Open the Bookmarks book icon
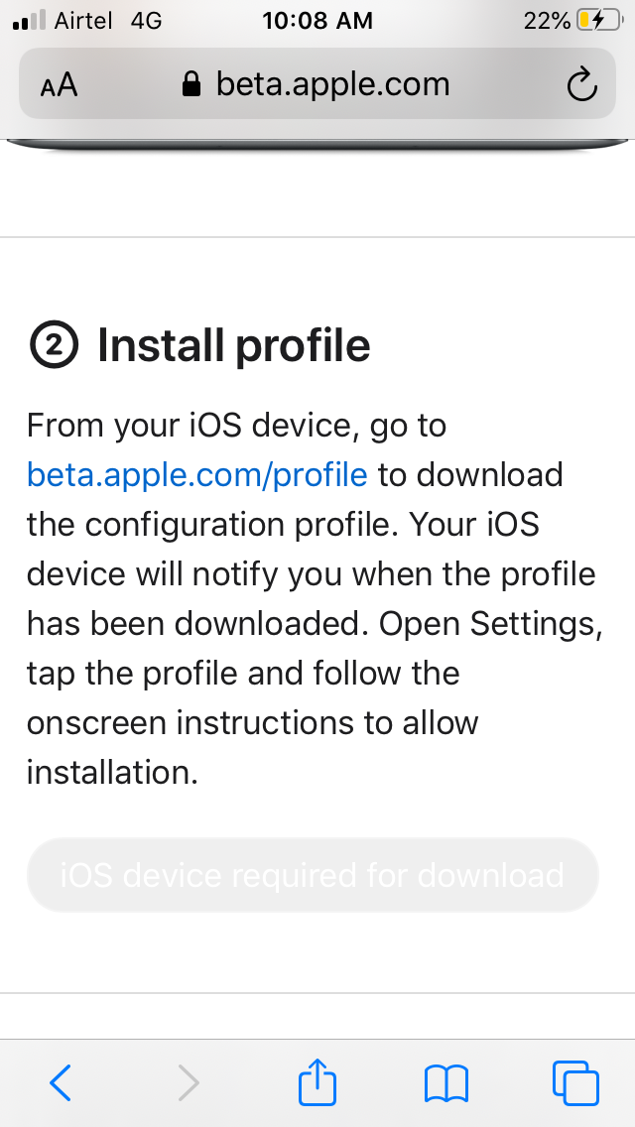The image size is (635, 1127). [445, 1082]
